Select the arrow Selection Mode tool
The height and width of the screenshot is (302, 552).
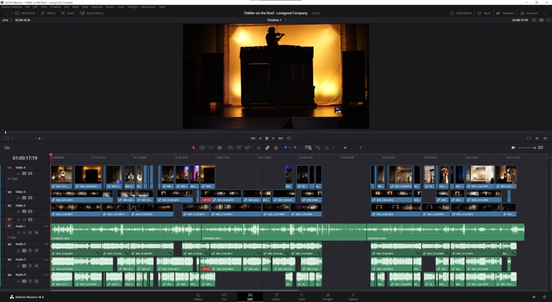coord(194,147)
